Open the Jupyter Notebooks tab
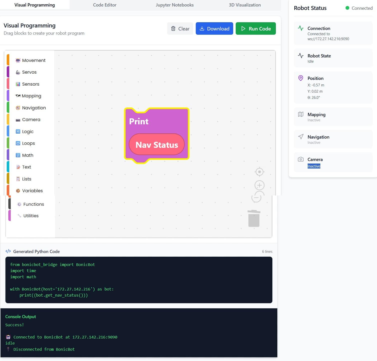Viewport: 377px width, 361px height. point(175,5)
